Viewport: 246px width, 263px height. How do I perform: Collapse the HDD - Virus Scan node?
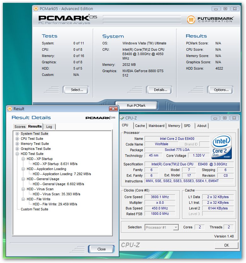23,189
